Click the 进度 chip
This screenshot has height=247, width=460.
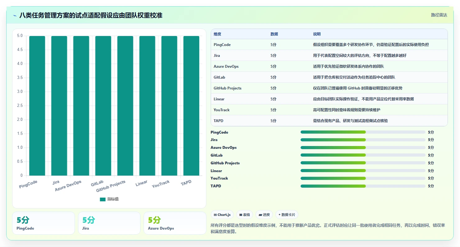point(264,215)
